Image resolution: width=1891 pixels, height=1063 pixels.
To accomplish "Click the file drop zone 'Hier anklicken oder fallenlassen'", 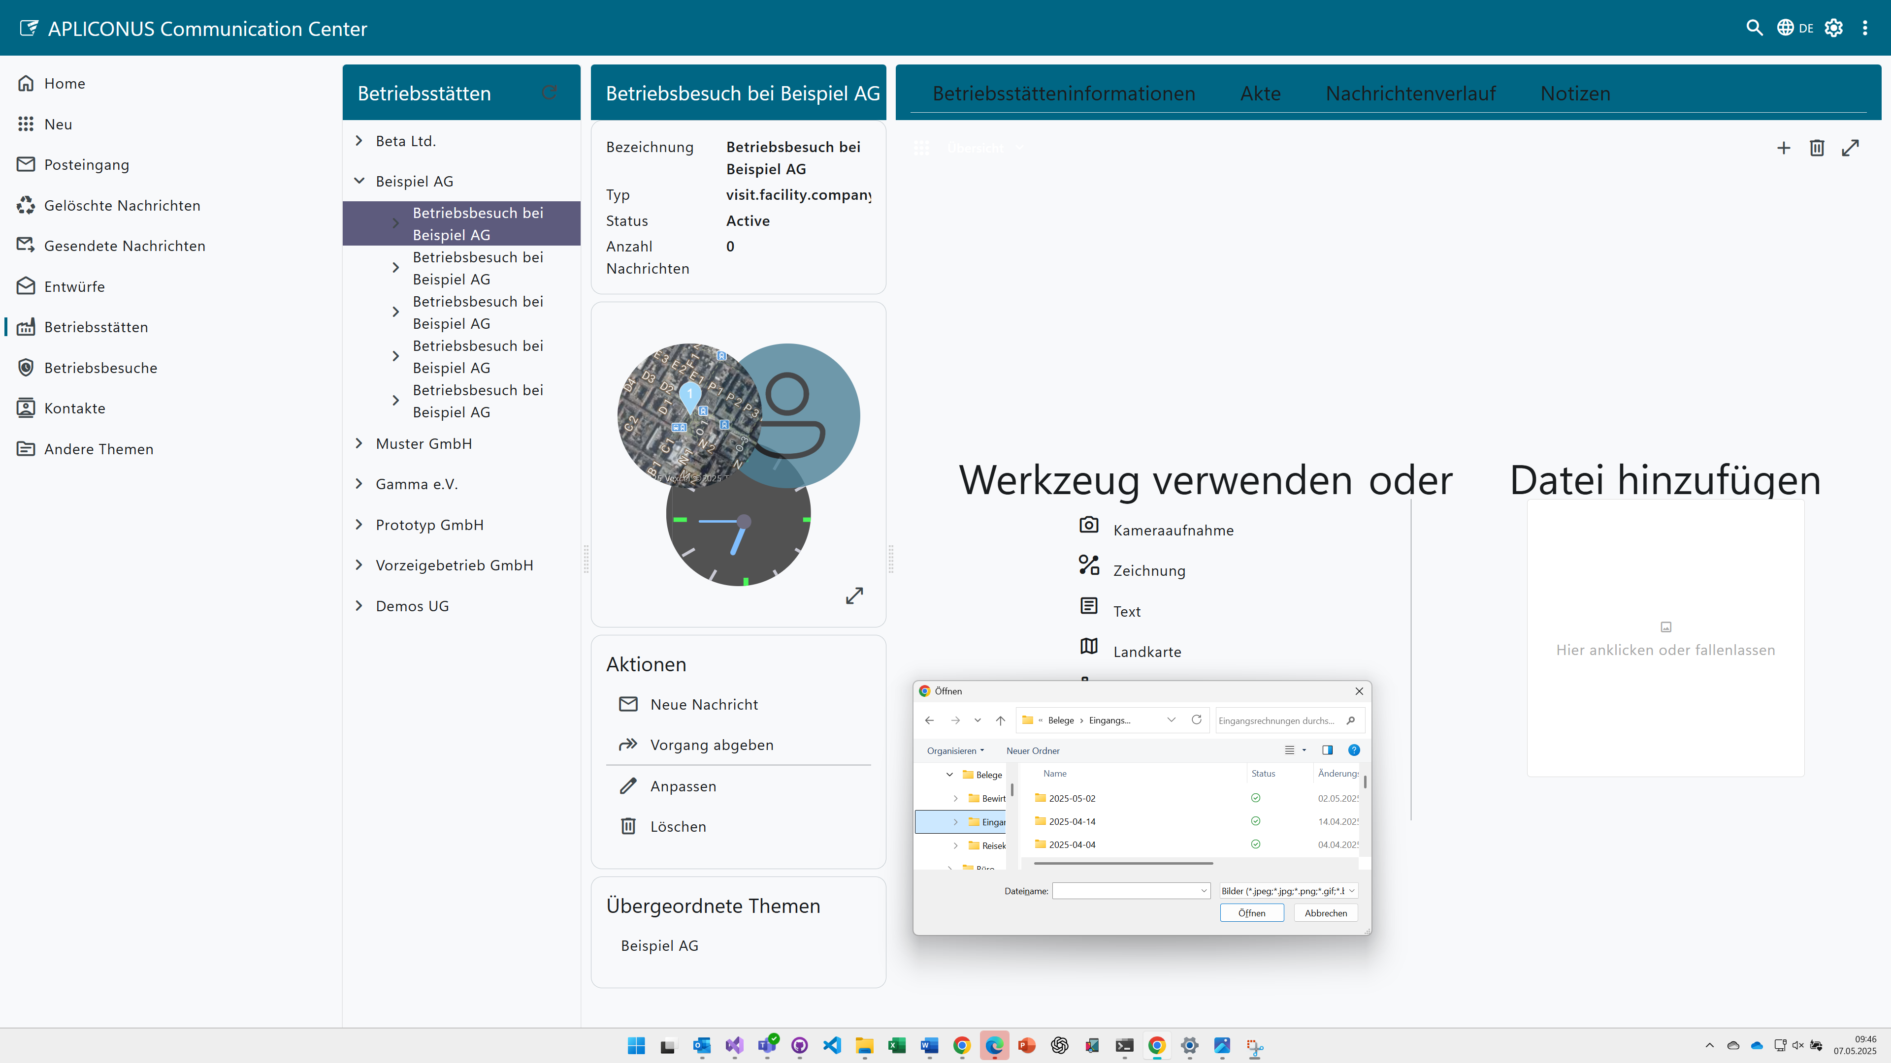I will pos(1665,638).
